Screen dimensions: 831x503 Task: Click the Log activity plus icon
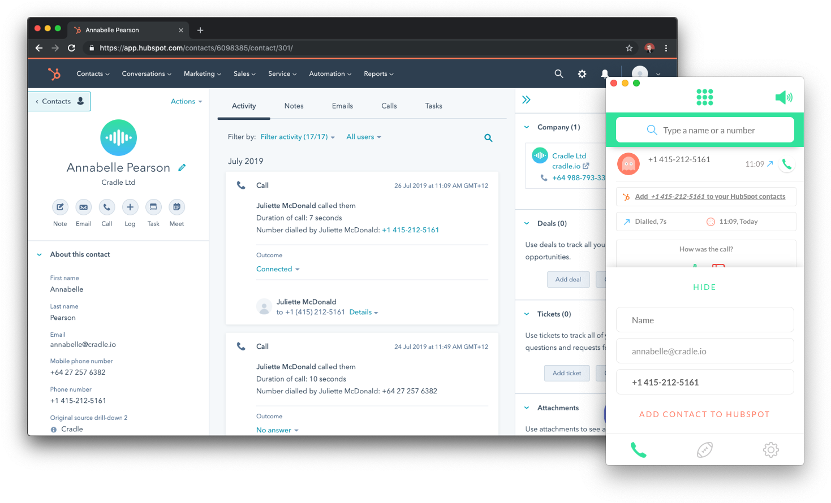[x=130, y=207]
